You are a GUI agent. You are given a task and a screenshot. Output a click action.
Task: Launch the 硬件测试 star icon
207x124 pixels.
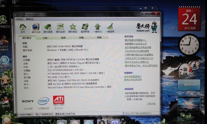(73, 28)
